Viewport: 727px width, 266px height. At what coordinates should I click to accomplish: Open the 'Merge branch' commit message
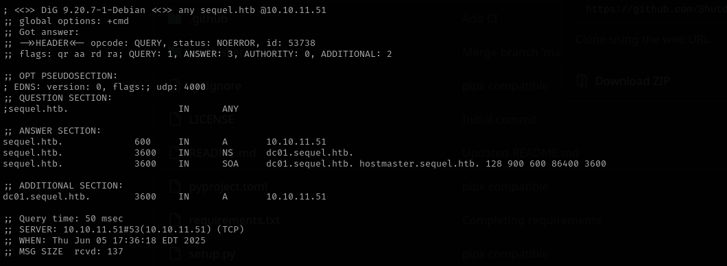tap(512, 52)
